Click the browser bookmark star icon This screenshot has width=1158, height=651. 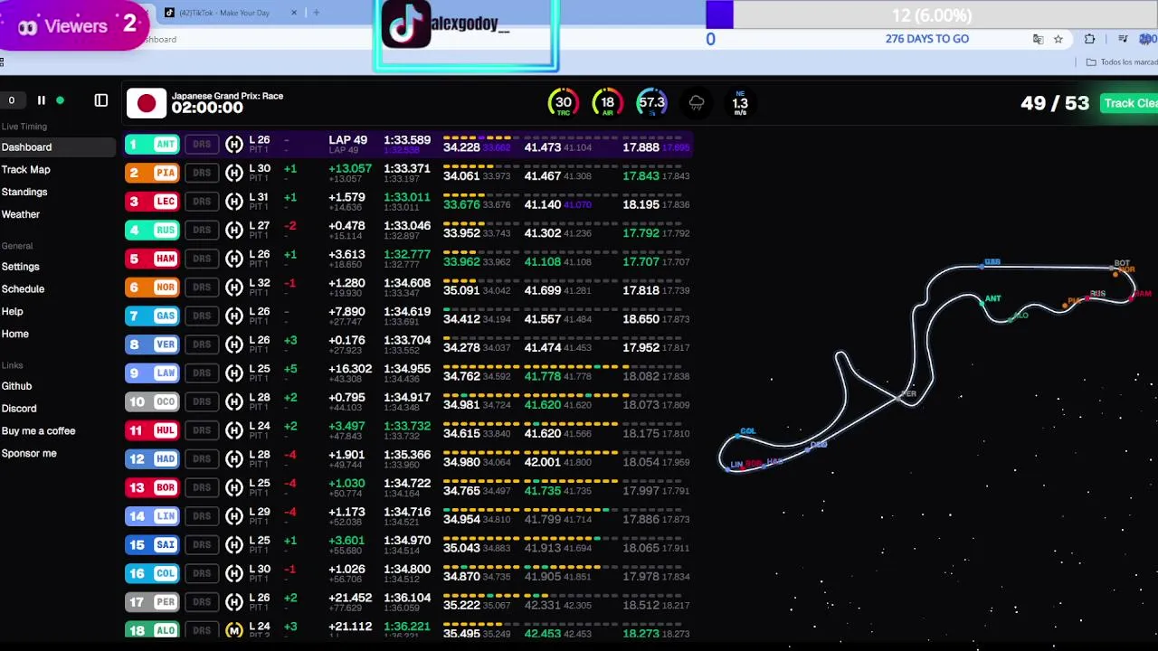pyautogui.click(x=1058, y=39)
